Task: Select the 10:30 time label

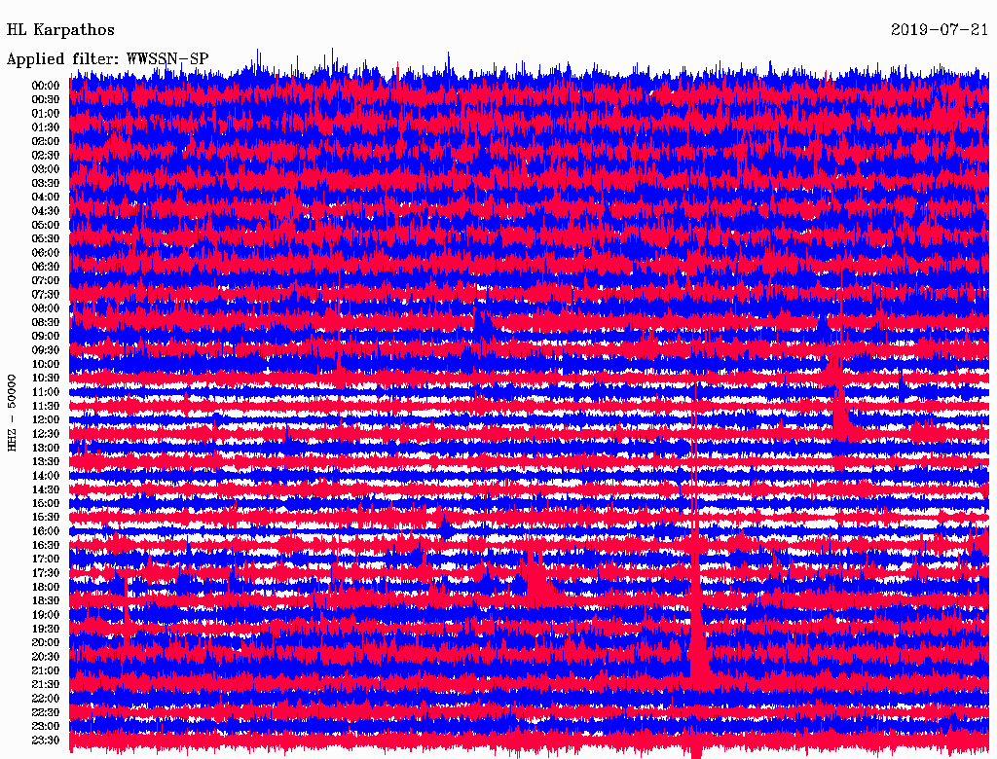Action: (x=46, y=379)
